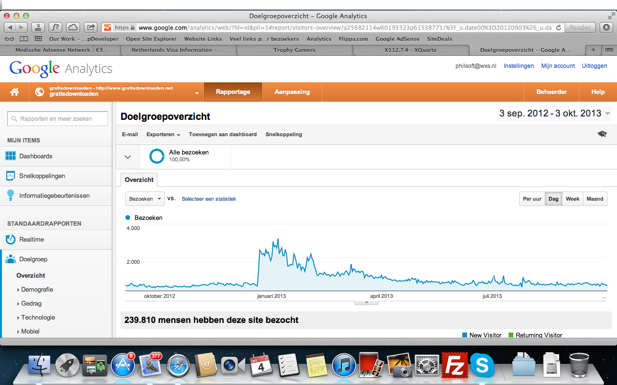
Task: Open the gratisdownloaden account selector dropdown
Action: (116, 92)
